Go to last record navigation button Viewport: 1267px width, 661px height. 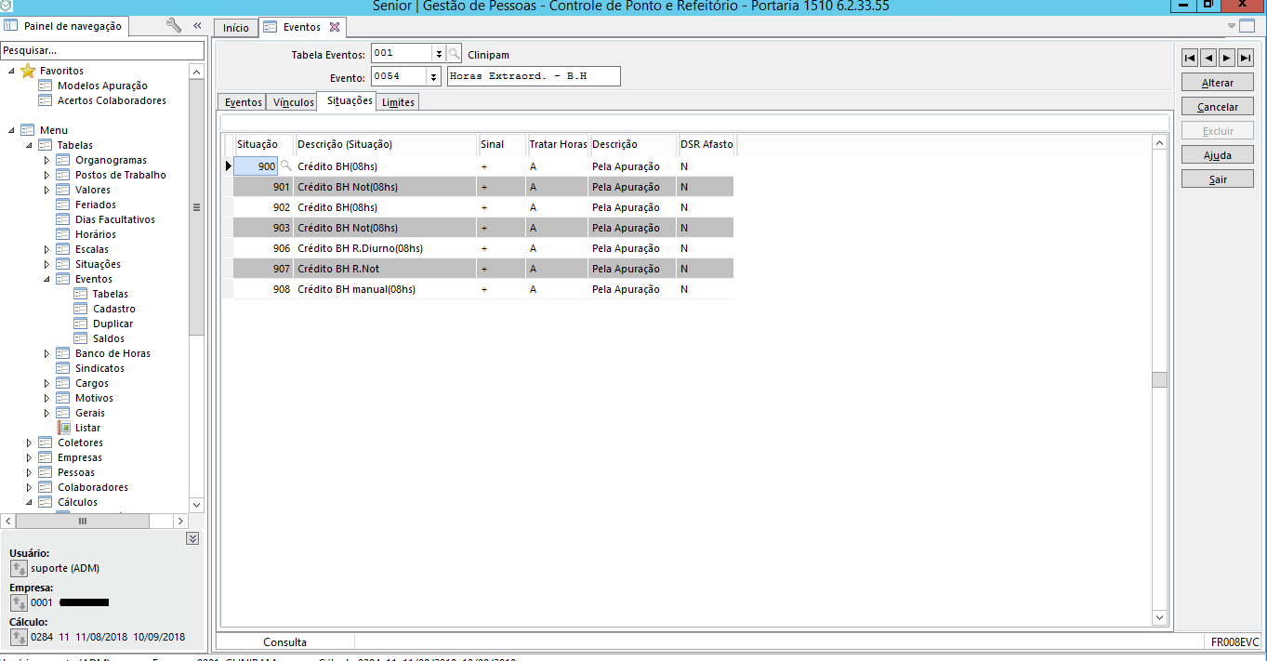[1246, 58]
